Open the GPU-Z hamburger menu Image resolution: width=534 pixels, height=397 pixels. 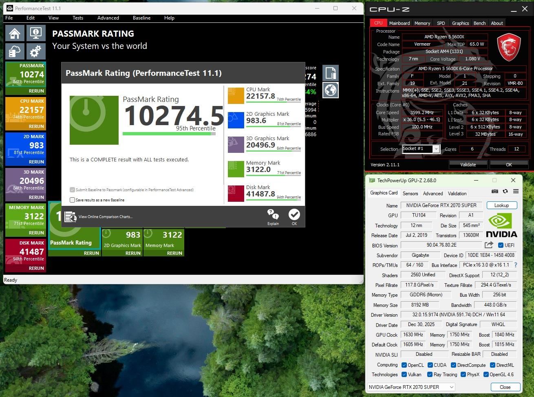tap(516, 191)
